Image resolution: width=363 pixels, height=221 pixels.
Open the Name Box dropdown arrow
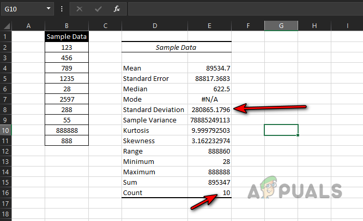pyautogui.click(x=48, y=9)
